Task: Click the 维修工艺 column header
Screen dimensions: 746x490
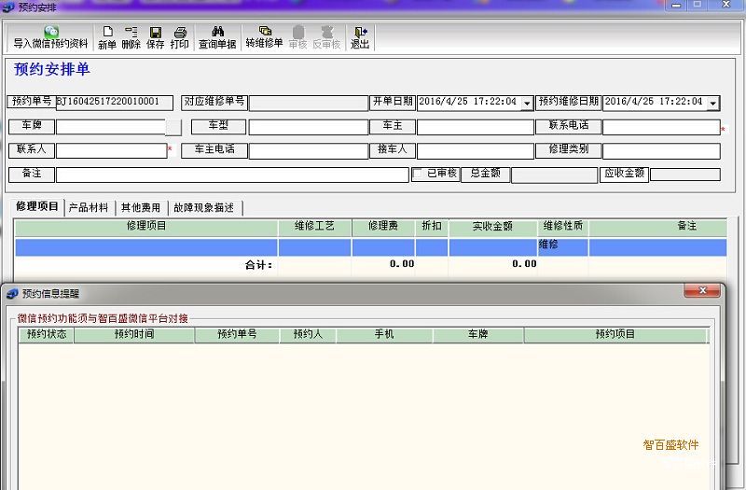Action: (315, 227)
